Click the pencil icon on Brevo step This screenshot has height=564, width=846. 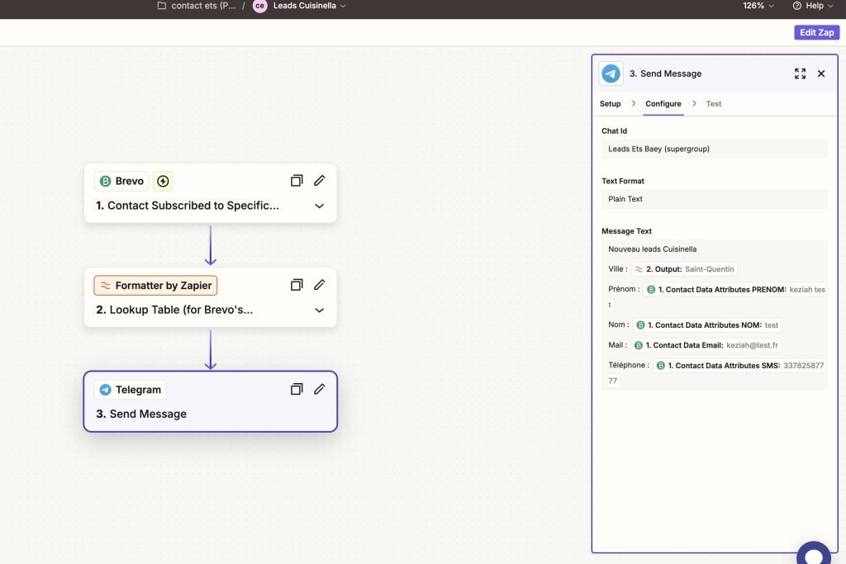click(x=320, y=181)
